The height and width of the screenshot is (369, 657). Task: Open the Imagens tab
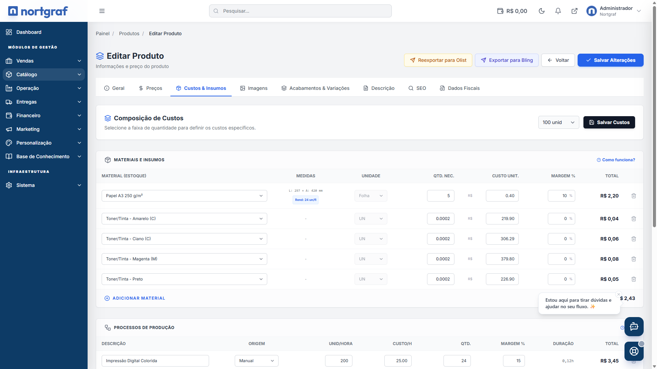click(254, 88)
